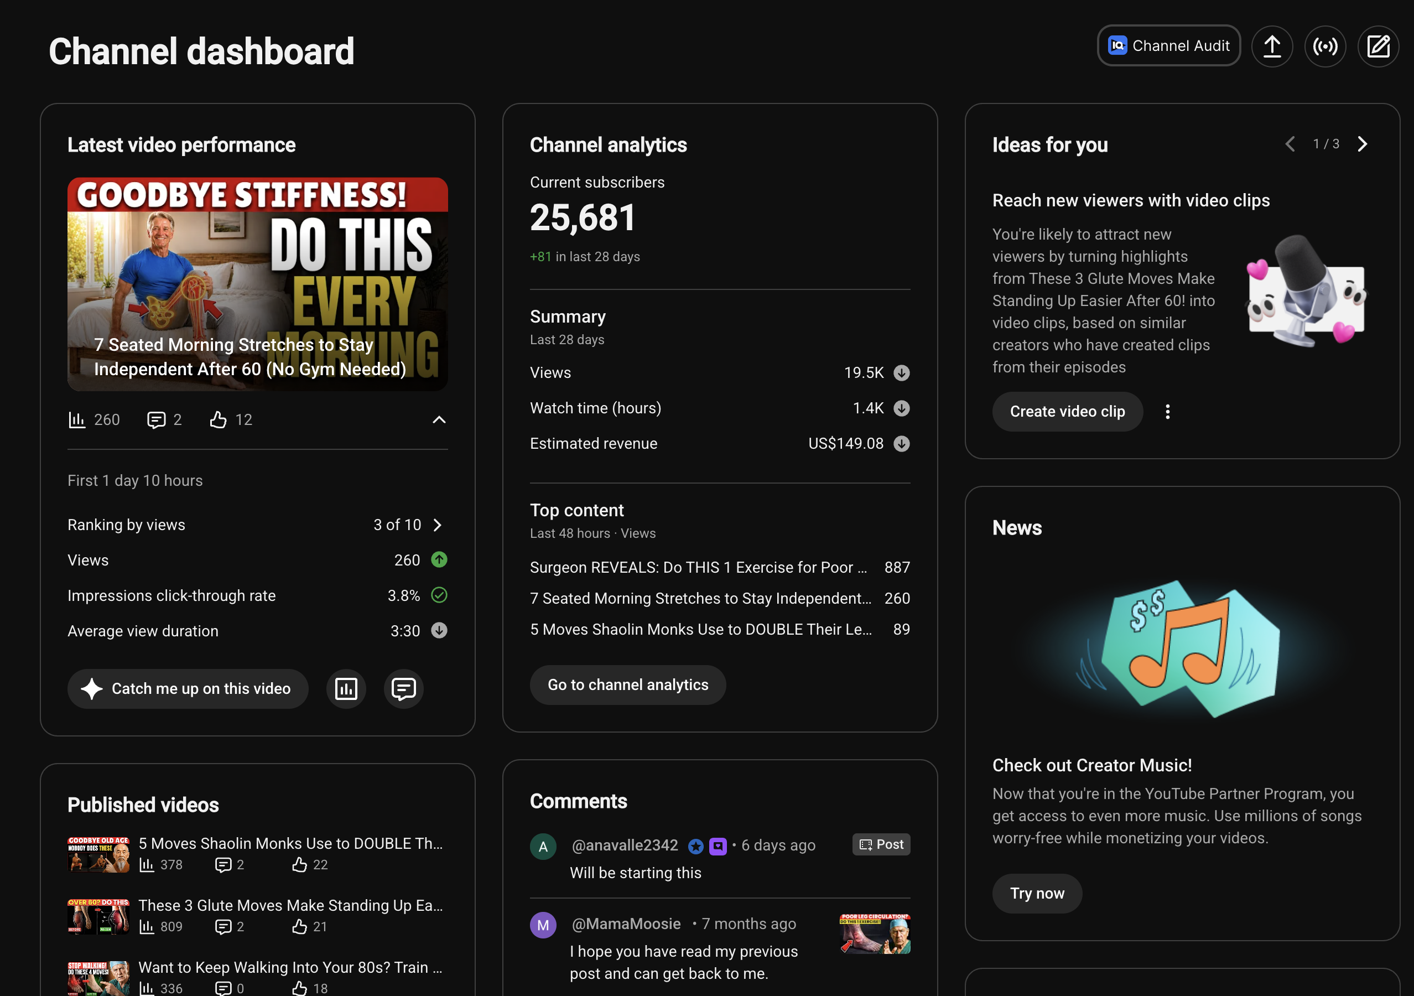Click the @MamaMoosie username
1414x996 pixels.
626,924
